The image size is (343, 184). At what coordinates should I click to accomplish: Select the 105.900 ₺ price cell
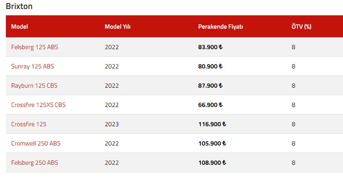pos(212,143)
